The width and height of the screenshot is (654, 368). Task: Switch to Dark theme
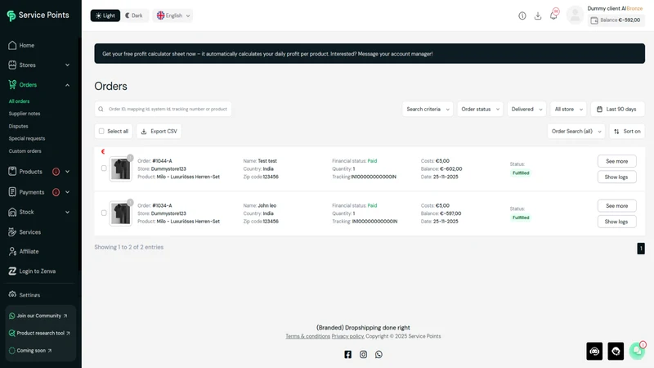134,16
